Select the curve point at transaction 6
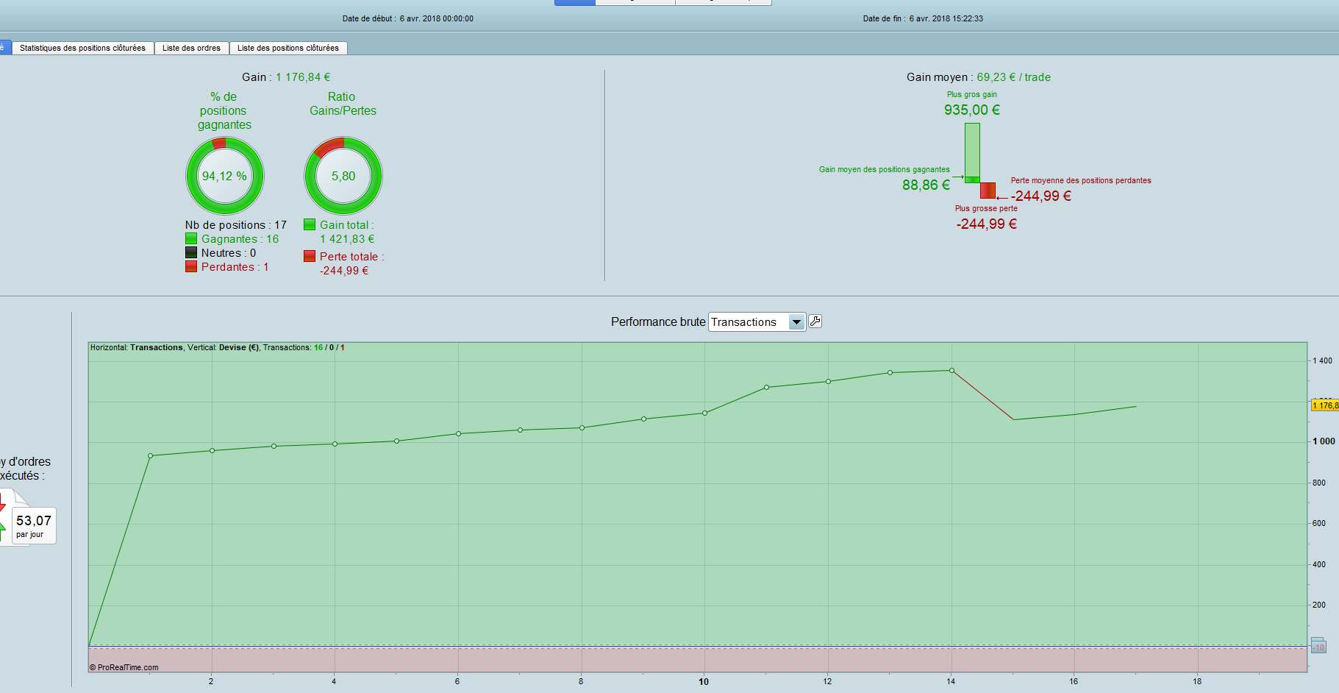This screenshot has height=693, width=1339. [x=458, y=434]
